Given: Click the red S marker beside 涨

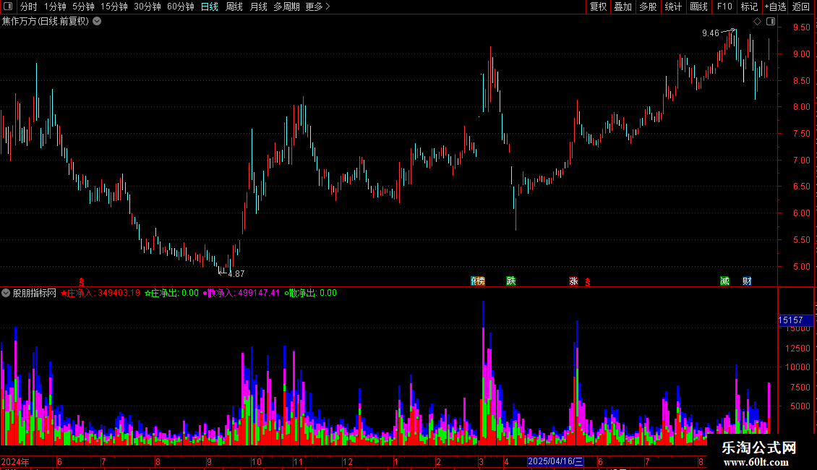Looking at the screenshot, I should pyautogui.click(x=587, y=282).
